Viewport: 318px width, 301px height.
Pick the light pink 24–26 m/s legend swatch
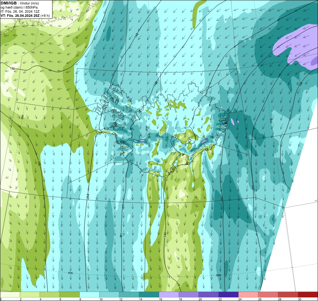(248, 295)
